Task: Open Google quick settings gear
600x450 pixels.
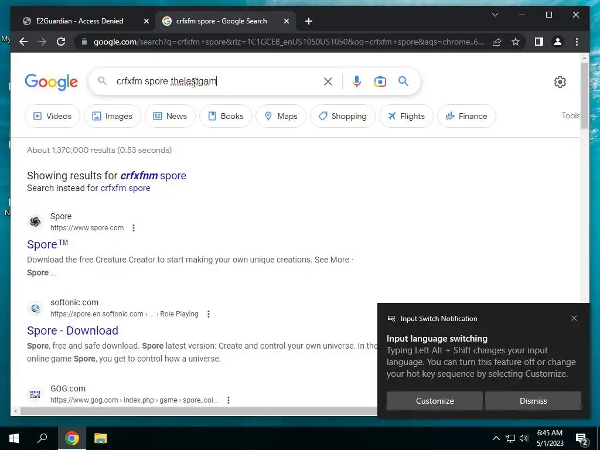Action: [560, 82]
